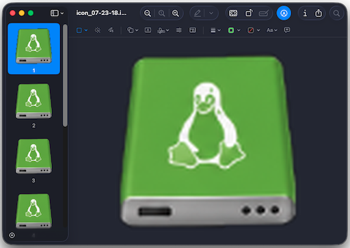This screenshot has width=350, height=248.
Task: Select the Instant Alpha wand tool
Action: [x=98, y=30]
